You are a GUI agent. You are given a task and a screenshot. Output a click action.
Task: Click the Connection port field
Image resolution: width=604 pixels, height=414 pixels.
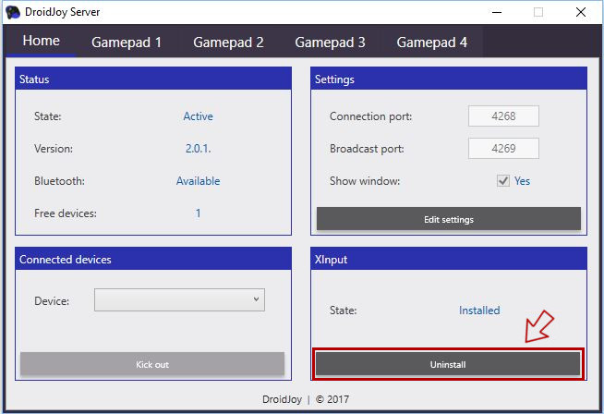click(x=503, y=116)
